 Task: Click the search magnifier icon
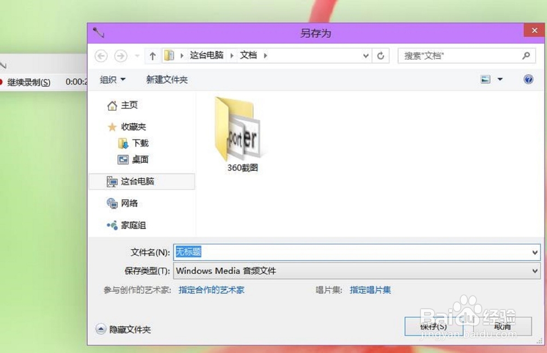pos(526,55)
